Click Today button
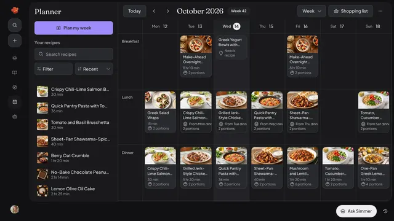394x221 pixels. point(134,11)
